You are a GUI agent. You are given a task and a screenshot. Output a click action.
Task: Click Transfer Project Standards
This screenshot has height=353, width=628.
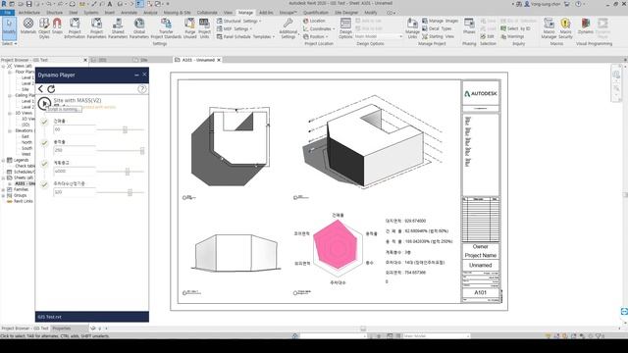166,28
